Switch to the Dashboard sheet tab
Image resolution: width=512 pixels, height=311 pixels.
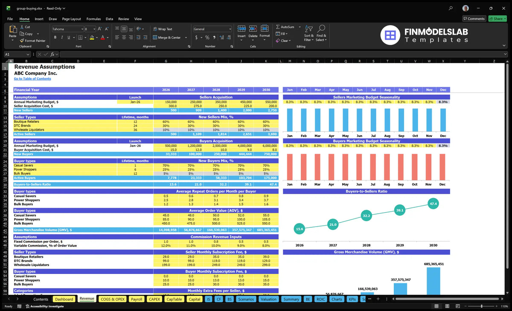point(64,299)
